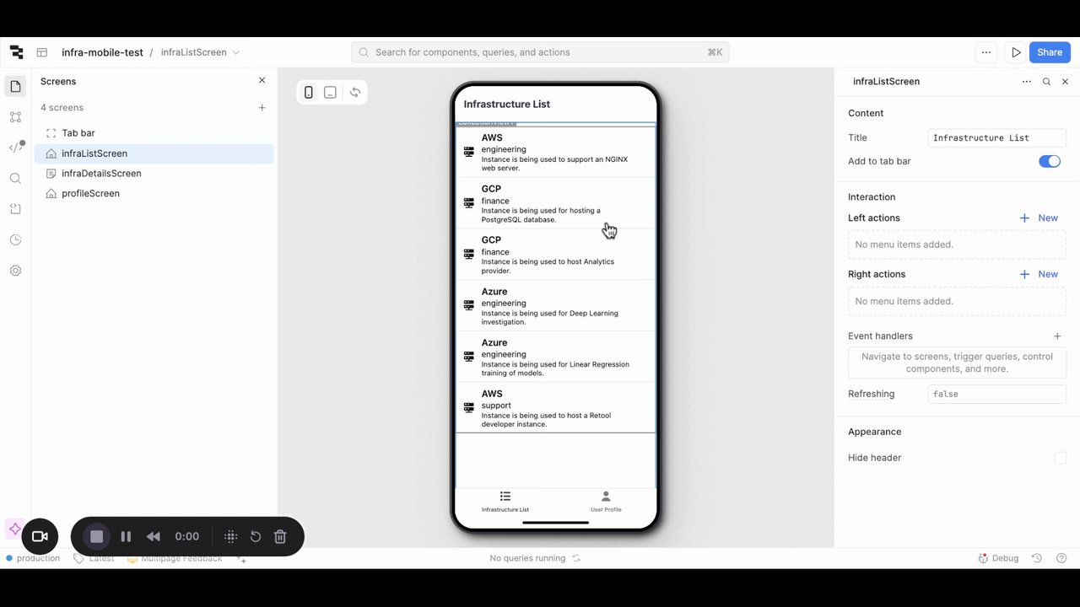The width and height of the screenshot is (1080, 607).
Task: Tap the Infrastructure List tab in phone preview
Action: pos(505,502)
